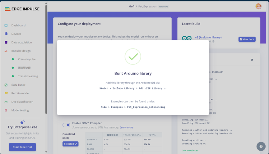Image resolution: width=269 pixels, height=154 pixels.
Task: Open EON Tuner page
Action: 18,85
